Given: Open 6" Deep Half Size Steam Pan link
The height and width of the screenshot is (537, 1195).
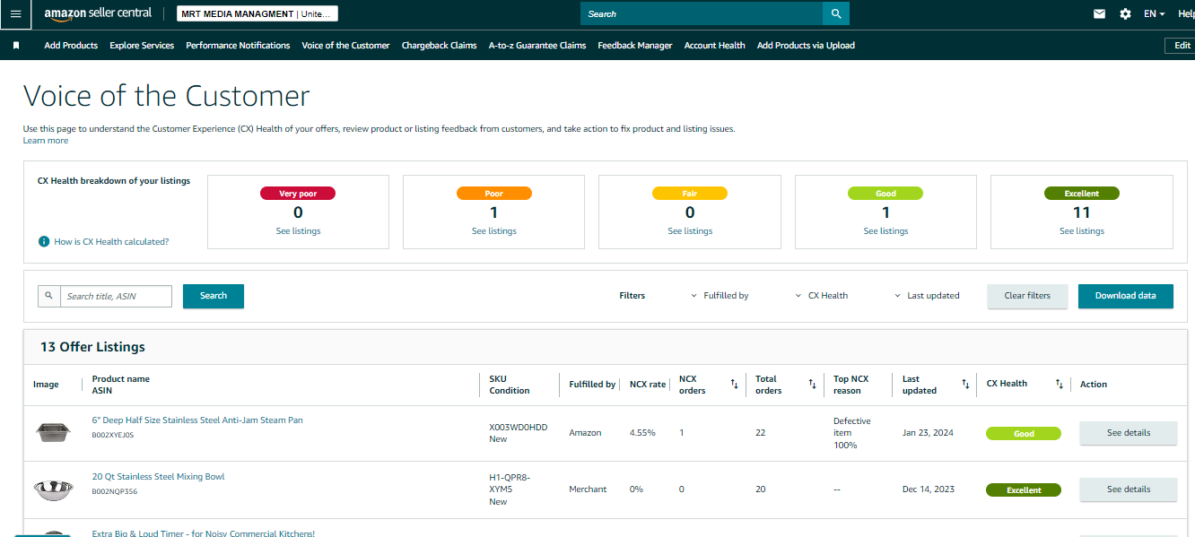Looking at the screenshot, I should coord(197,420).
